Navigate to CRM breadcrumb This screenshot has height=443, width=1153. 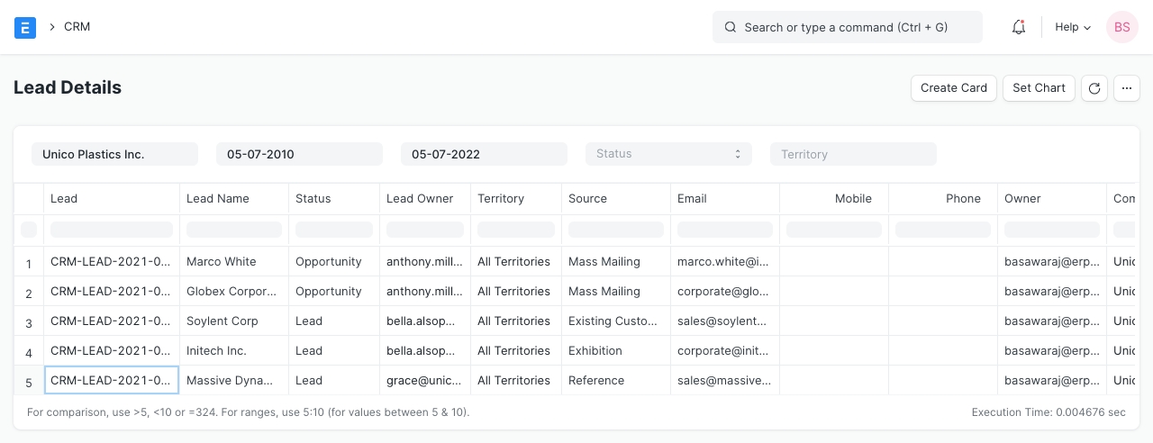coord(77,27)
